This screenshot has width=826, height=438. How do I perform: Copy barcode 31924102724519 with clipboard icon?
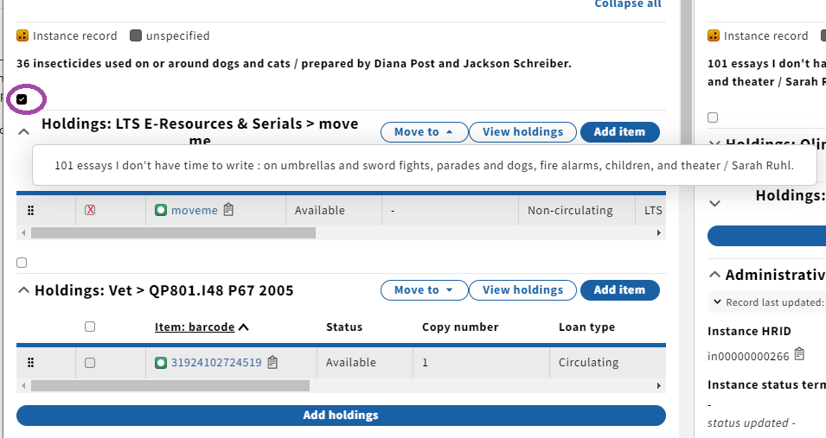pos(272,362)
